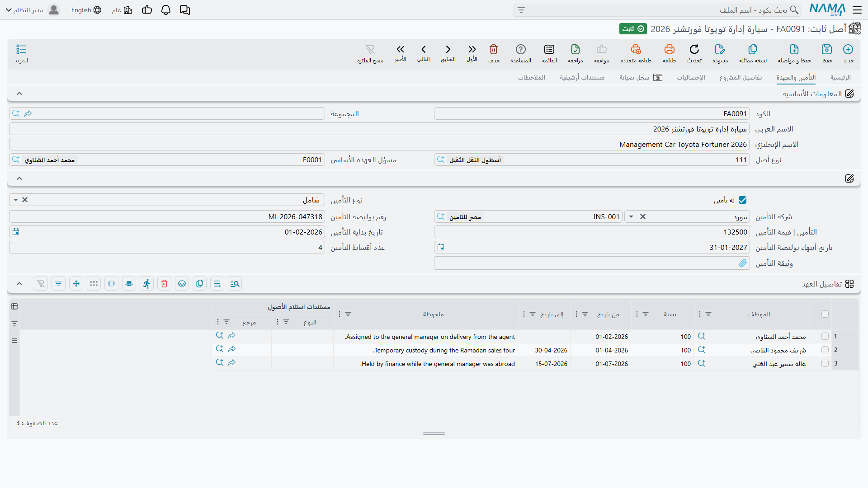Toggle the 'له تأمين' has insurance checkbox

click(743, 200)
